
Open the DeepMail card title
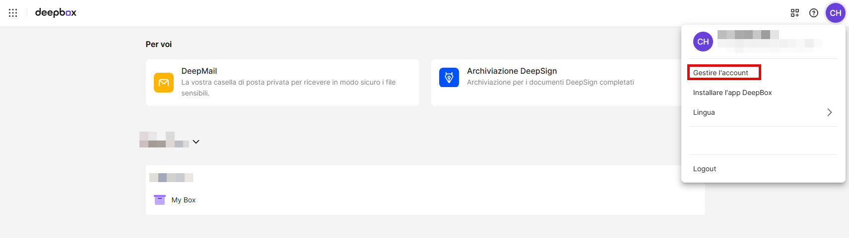pyautogui.click(x=199, y=71)
